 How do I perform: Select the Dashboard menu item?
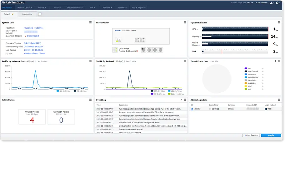click(7, 7)
